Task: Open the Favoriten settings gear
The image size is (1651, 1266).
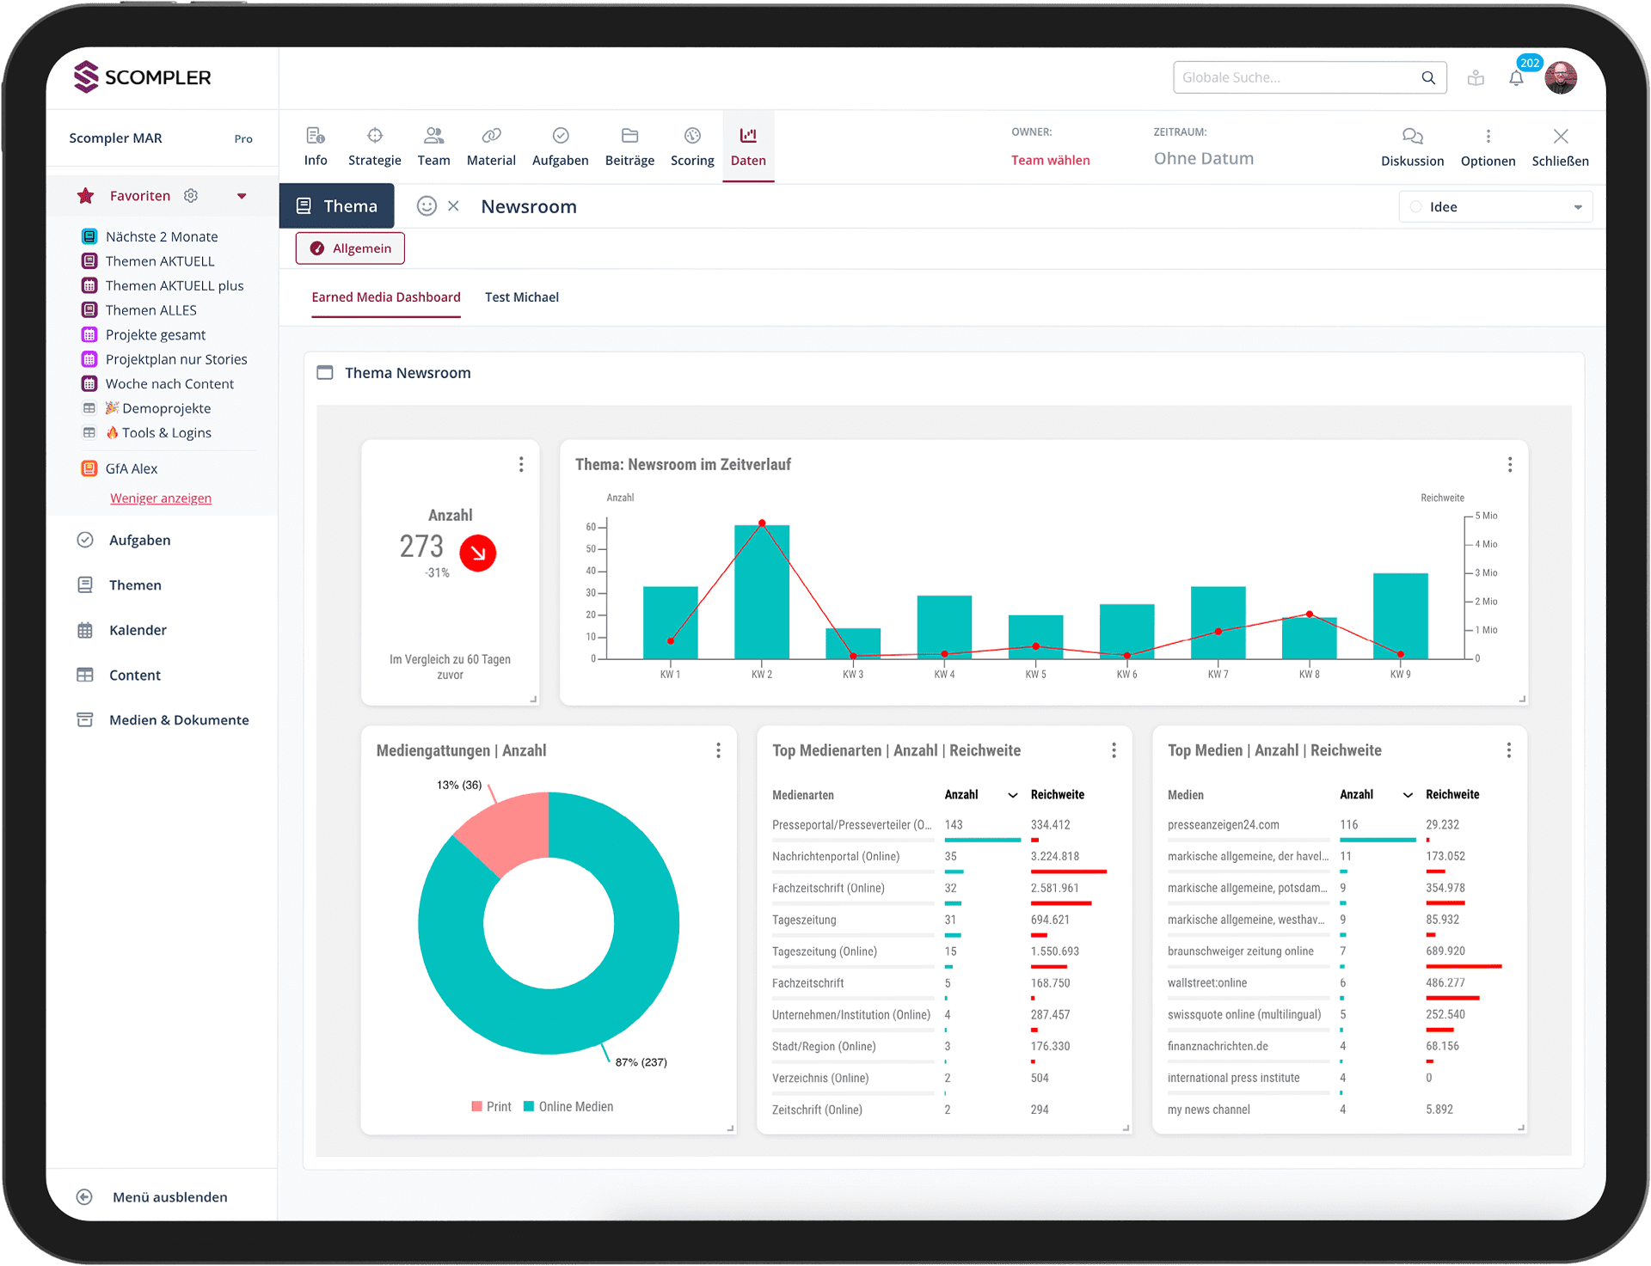Action: 191,195
